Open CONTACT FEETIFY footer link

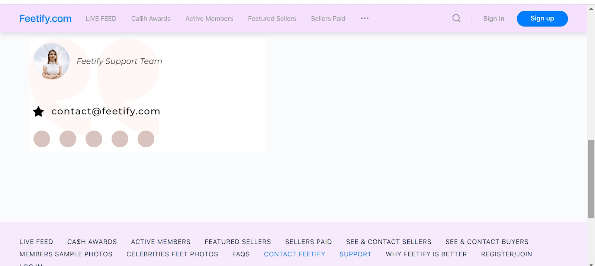coord(295,254)
